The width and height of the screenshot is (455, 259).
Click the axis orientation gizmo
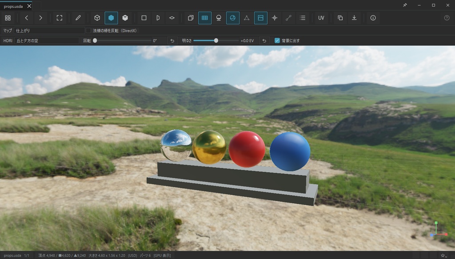coord(438,229)
